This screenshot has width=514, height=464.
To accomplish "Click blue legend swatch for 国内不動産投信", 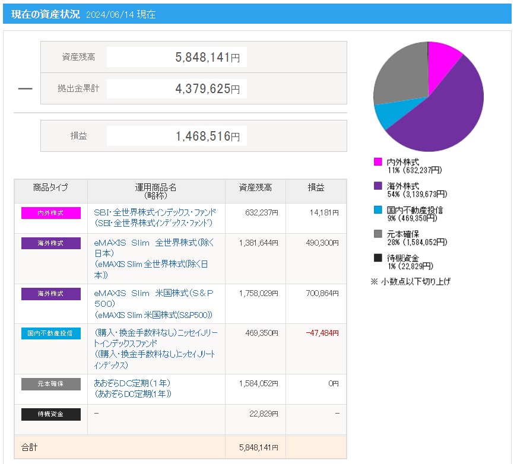I will (x=377, y=210).
